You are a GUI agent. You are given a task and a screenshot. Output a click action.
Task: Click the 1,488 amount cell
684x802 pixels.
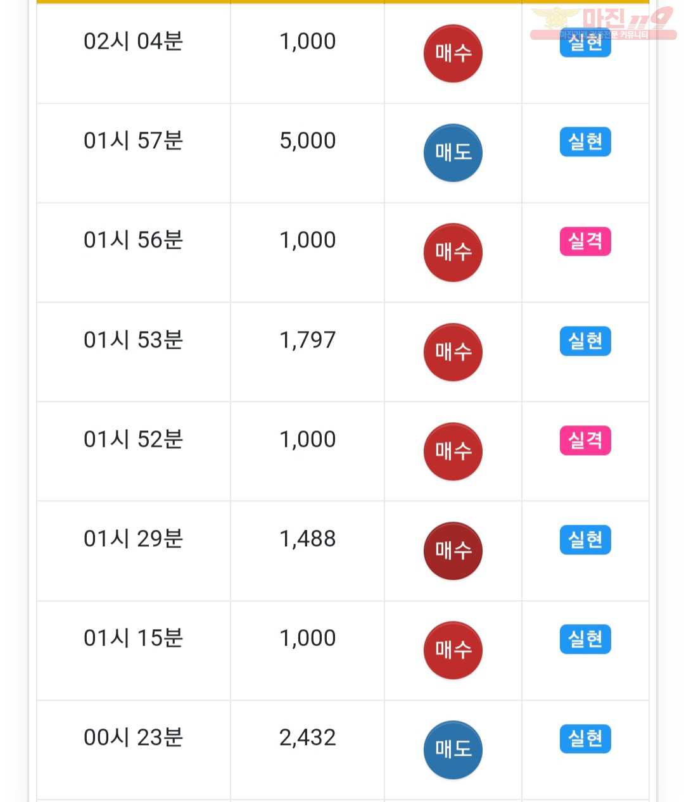pos(307,551)
